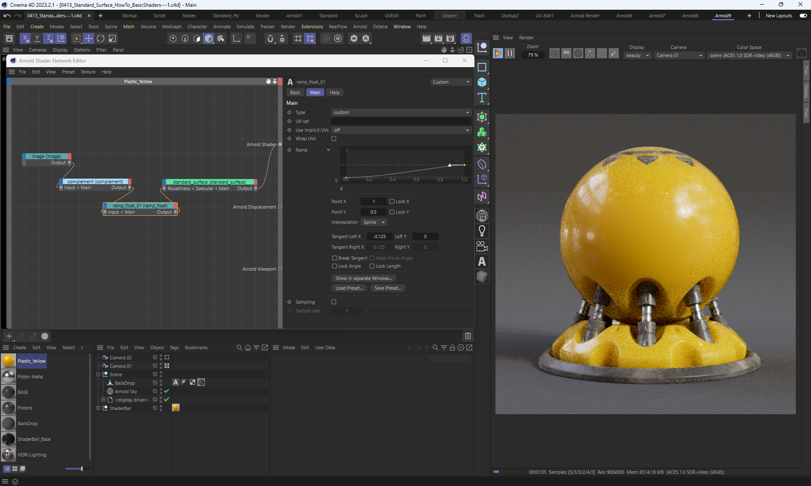Click the trash icon above attribute manager
Viewport: 811px width, 486px height.
[468, 336]
